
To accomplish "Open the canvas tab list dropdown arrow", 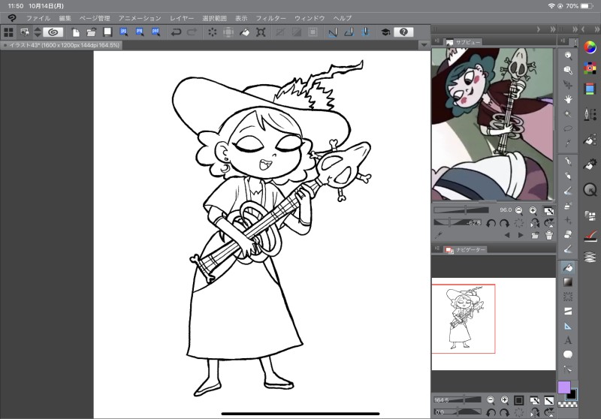I will 424,46.
